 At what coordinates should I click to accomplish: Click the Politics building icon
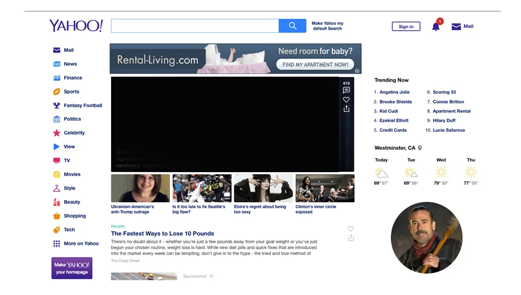pos(57,119)
